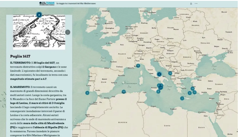Click the Tsunami logo in the header
This screenshot has height=137, width=238.
click(47, 3)
